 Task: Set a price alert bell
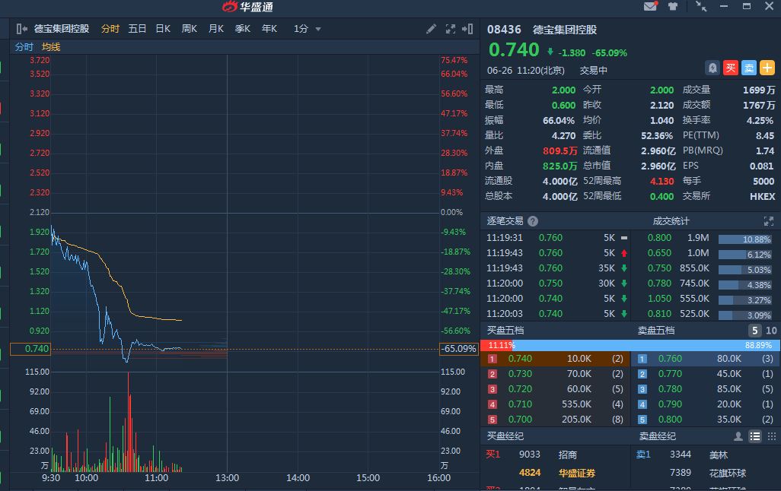coord(712,68)
